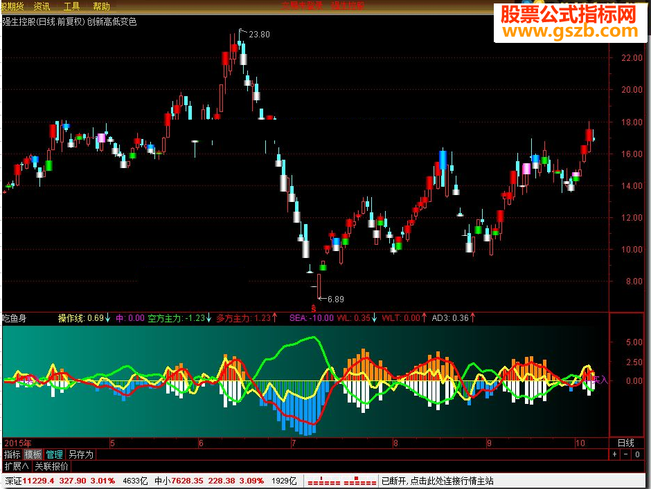Click the 6.89 low price label
Image resolution: width=651 pixels, height=489 pixels.
pos(335,299)
